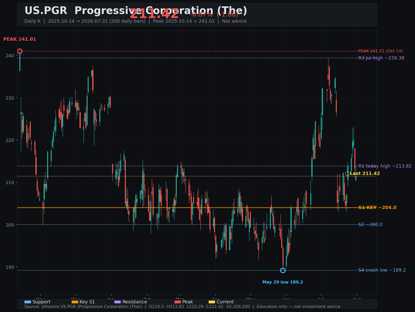
Task: Click the red Peak legend swatch
Action: point(178,302)
